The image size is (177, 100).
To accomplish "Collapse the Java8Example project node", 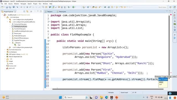I will pos(2,15).
